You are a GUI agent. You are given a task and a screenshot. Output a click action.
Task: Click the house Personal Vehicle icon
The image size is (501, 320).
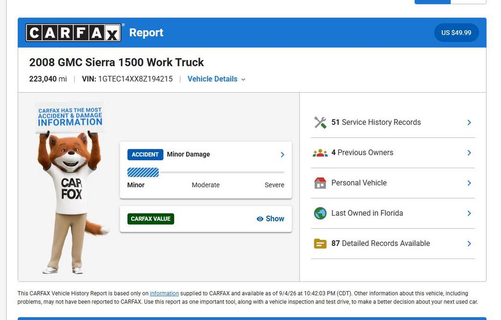coord(320,183)
